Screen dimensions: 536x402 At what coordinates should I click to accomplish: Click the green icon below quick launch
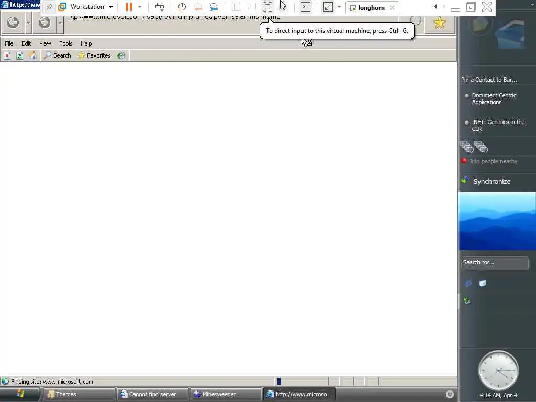(467, 301)
